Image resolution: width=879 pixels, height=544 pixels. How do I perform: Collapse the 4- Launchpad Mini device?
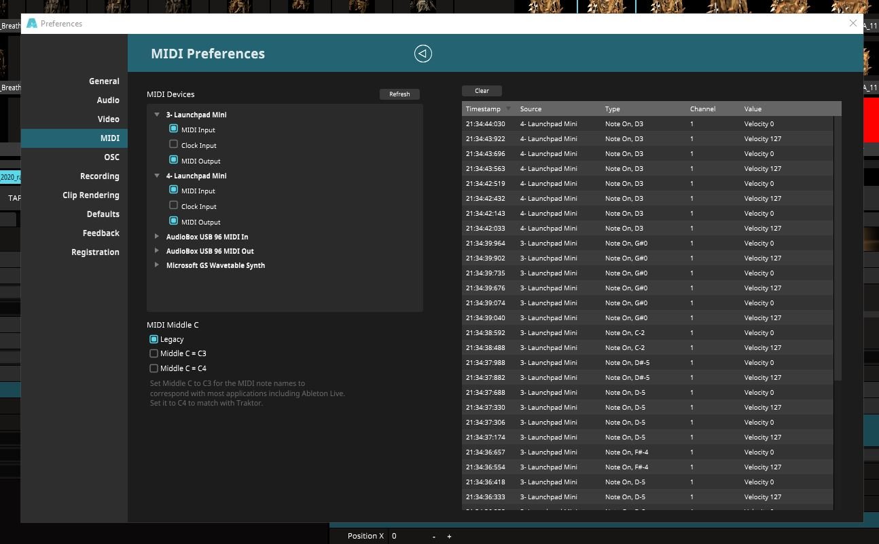(x=157, y=176)
